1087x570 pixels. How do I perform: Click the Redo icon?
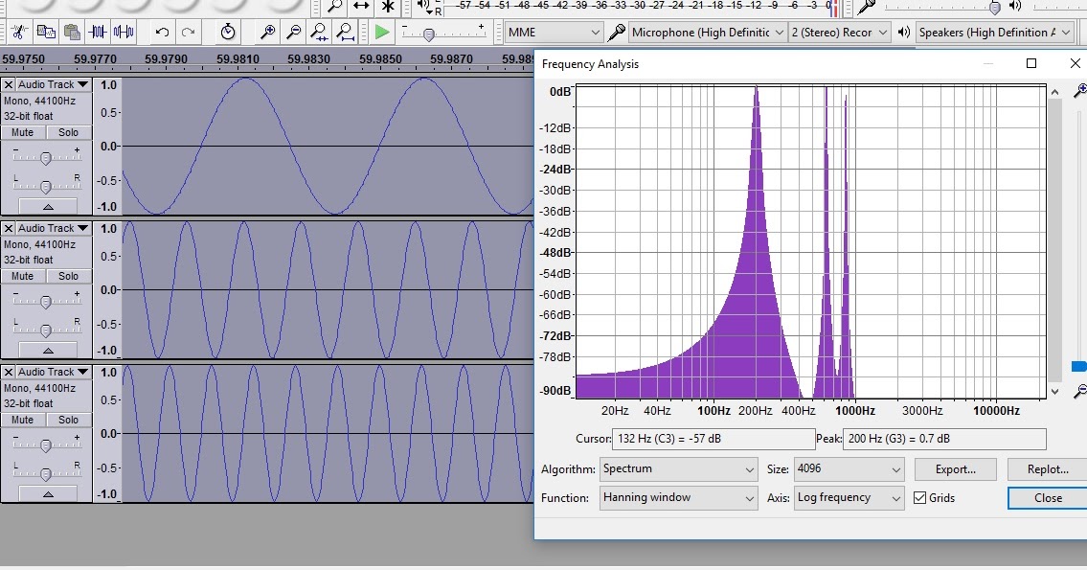click(189, 32)
